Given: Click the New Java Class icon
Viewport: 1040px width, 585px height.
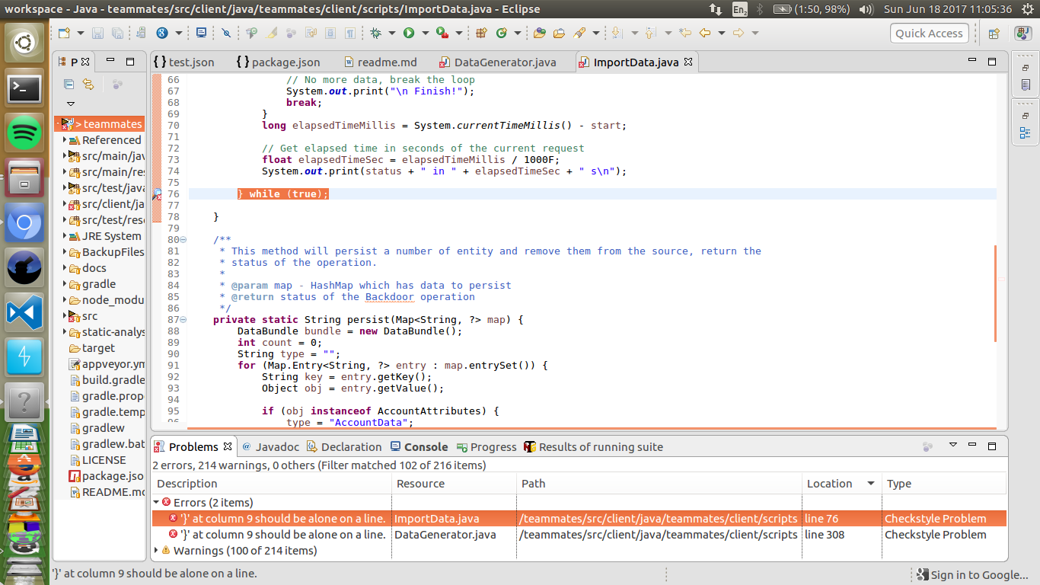Looking at the screenshot, I should [501, 34].
